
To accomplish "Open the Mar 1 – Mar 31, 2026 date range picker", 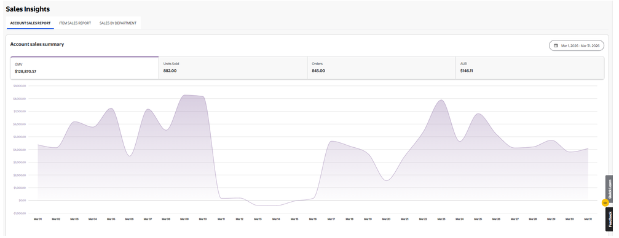I will pyautogui.click(x=577, y=46).
